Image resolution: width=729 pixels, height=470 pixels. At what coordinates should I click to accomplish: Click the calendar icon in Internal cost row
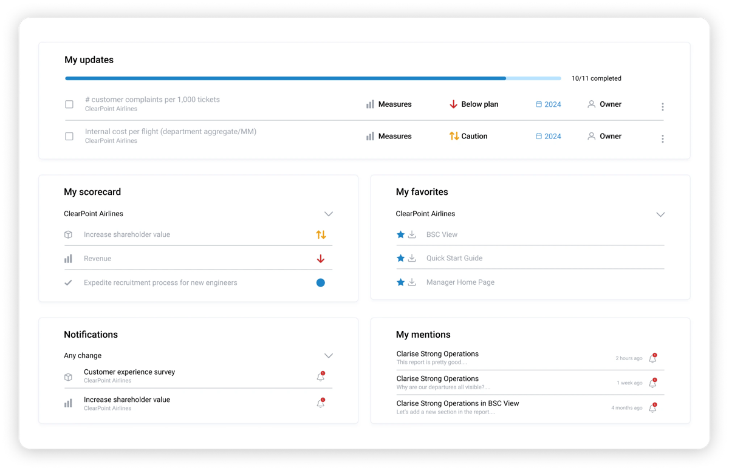(x=539, y=137)
